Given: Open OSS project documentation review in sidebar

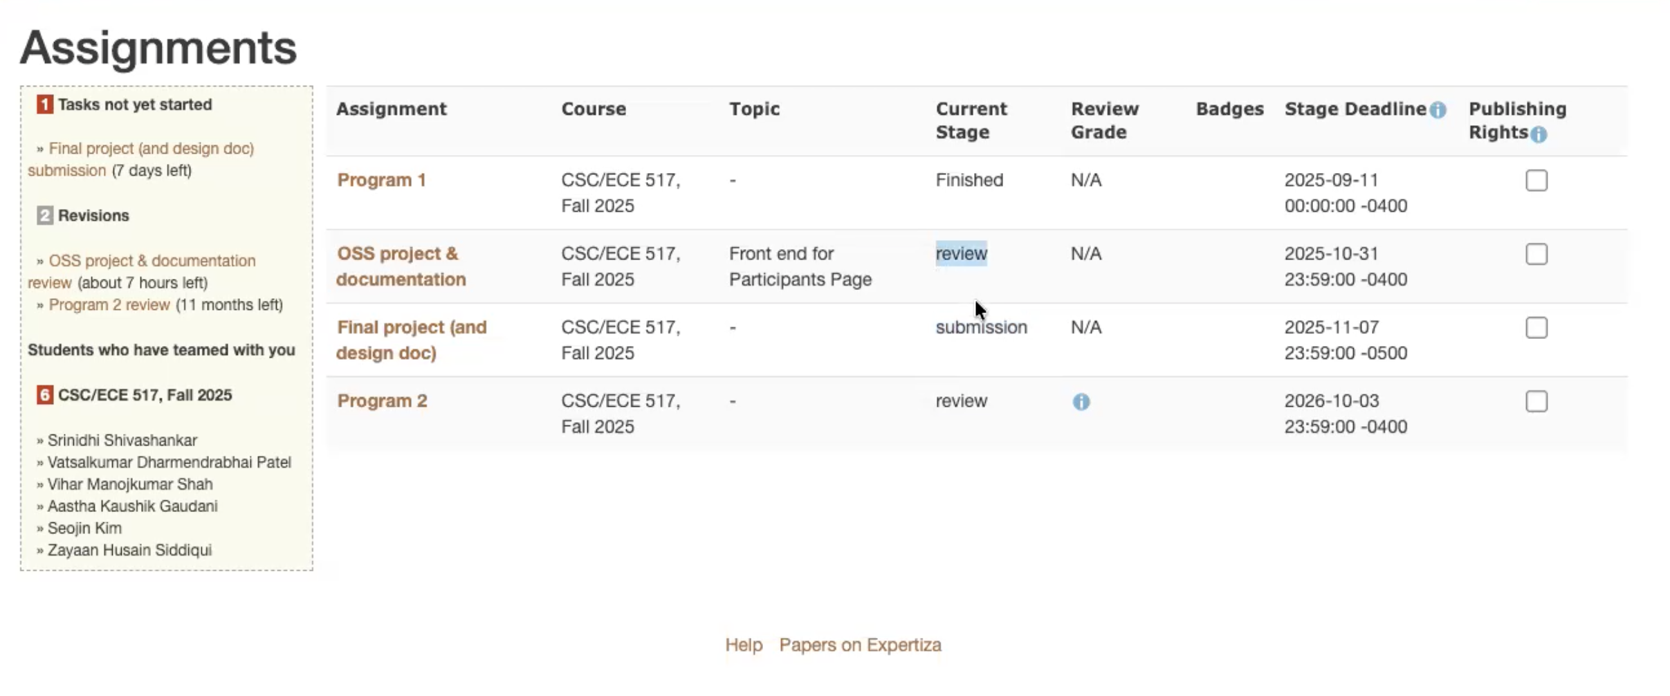Looking at the screenshot, I should (152, 261).
